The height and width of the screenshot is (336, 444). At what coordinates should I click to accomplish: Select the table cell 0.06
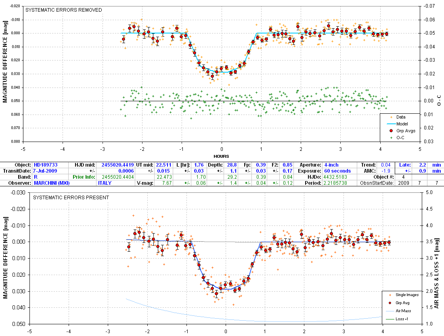point(201,183)
